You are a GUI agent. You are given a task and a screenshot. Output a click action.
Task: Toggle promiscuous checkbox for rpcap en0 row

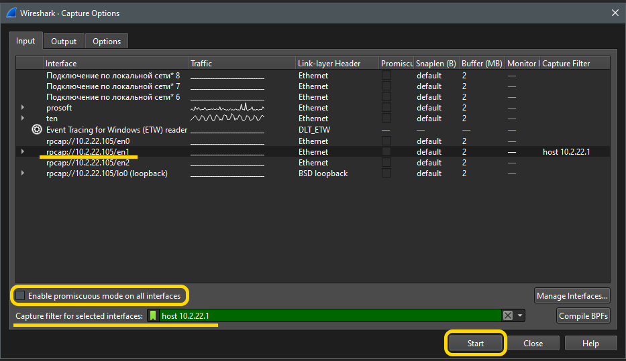pos(386,141)
